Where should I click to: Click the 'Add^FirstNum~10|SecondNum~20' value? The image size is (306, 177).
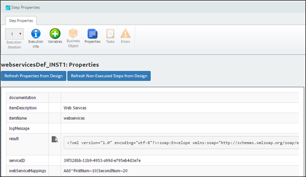95,171
